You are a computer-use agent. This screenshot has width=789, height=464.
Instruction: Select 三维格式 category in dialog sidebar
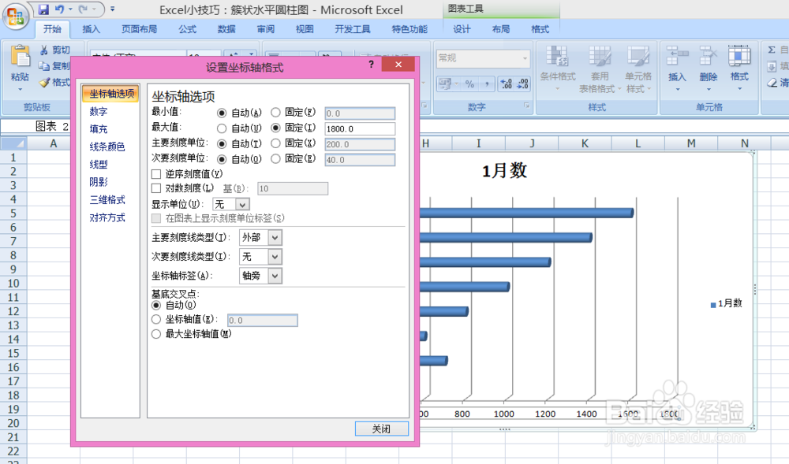(107, 200)
